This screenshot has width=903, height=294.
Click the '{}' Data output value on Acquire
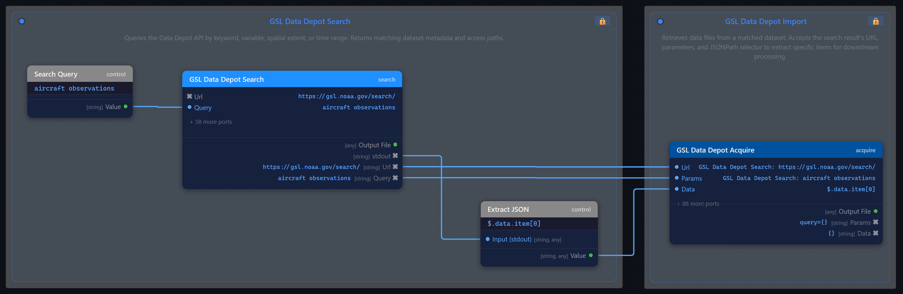point(831,233)
